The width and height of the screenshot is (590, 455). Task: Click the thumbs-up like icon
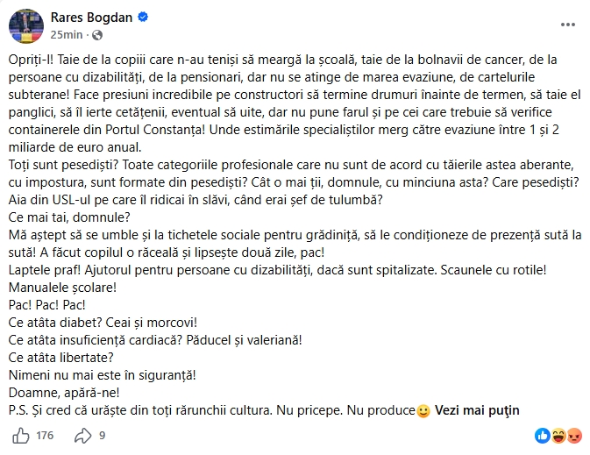coord(21,437)
